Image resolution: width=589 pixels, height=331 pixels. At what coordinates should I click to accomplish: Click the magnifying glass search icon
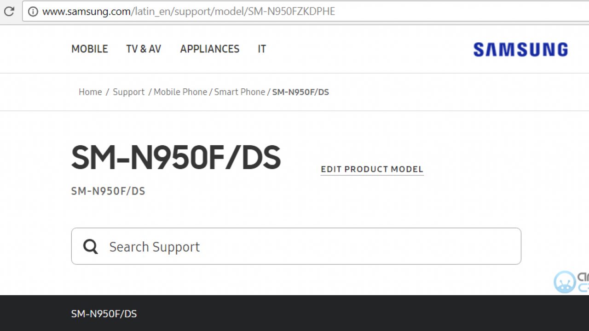91,247
